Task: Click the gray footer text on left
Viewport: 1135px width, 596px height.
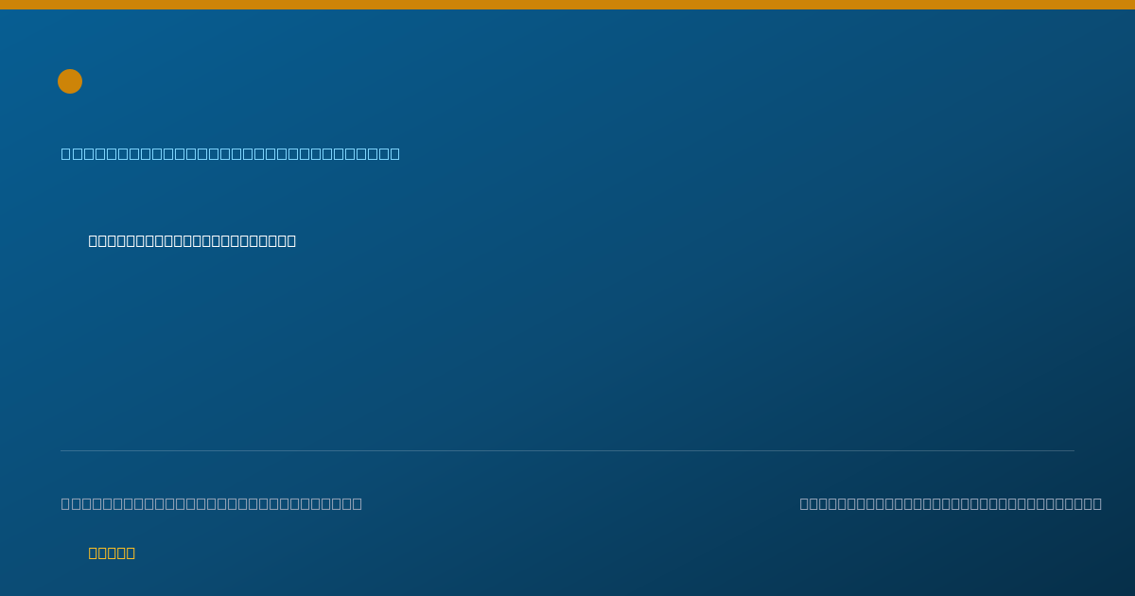Action: coord(212,503)
